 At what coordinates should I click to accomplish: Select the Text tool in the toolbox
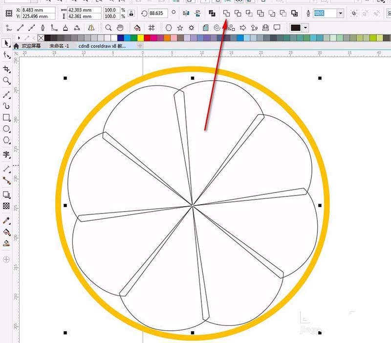(6, 154)
